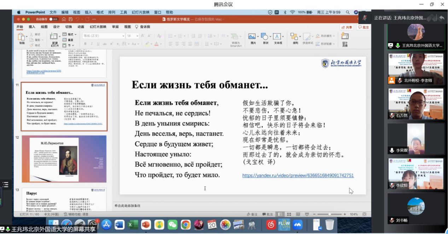Image resolution: width=448 pixels, height=234 pixels.
Task: Reset the slide with 重置
Action: (x=68, y=40)
